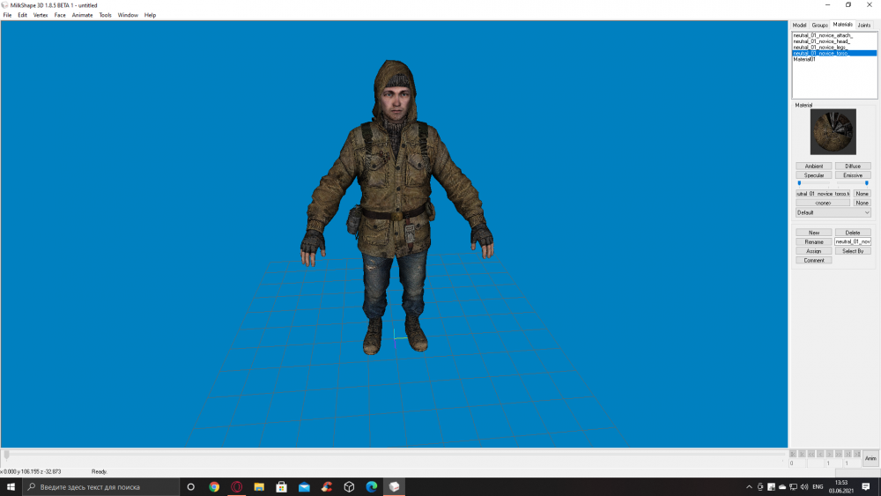Open the Vertex menu
This screenshot has width=881, height=496.
click(x=41, y=15)
